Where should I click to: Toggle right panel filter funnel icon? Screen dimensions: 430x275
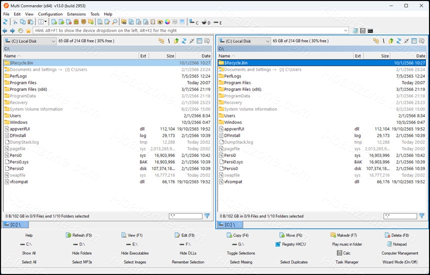click(422, 216)
